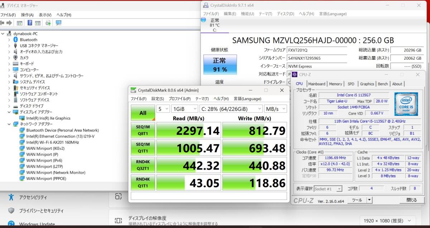The image size is (430, 228).
Task: Select the SEQ1M Q8T1 benchmark button
Action: (x=143, y=130)
